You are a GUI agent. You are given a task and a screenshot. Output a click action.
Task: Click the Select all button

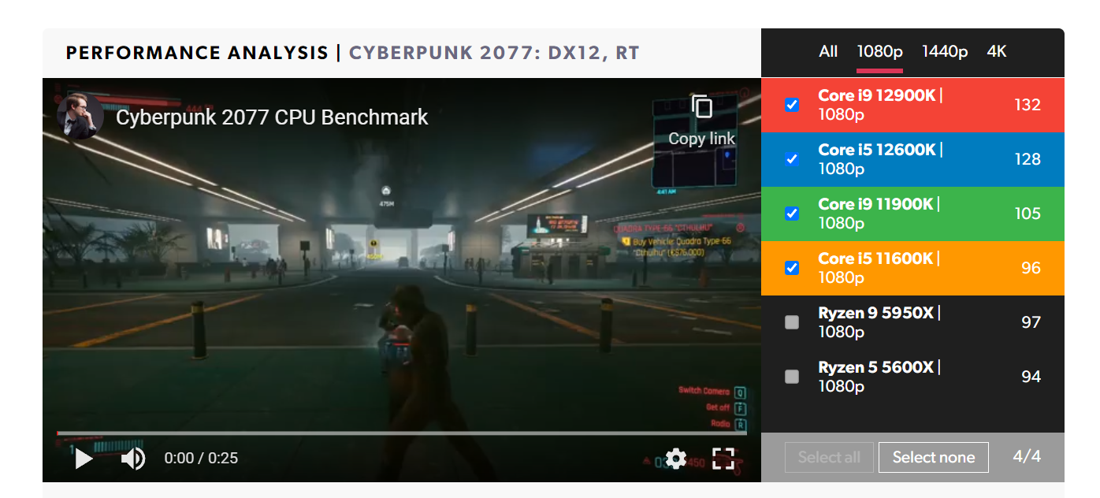[829, 457]
